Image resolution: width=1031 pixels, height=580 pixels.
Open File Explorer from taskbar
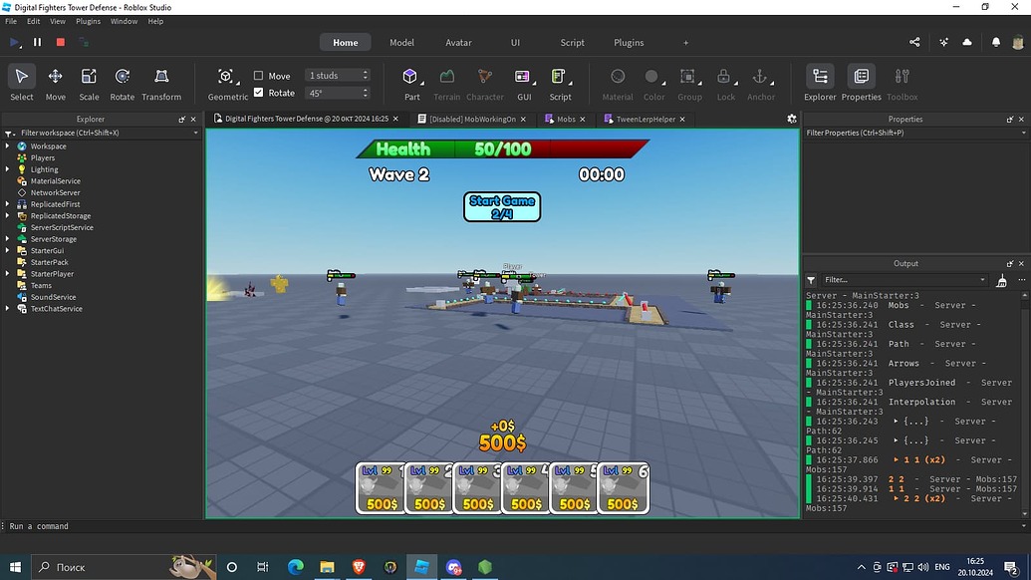pyautogui.click(x=327, y=567)
